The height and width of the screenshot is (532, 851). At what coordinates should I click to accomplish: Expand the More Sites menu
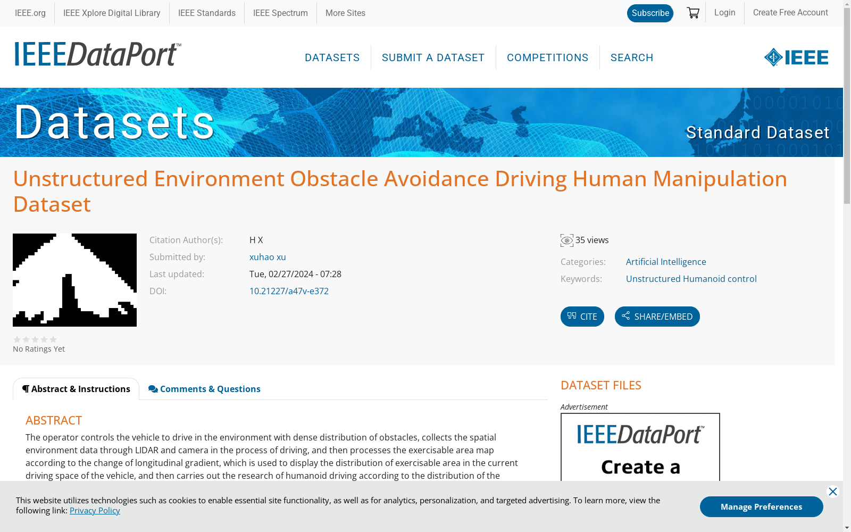coord(345,13)
